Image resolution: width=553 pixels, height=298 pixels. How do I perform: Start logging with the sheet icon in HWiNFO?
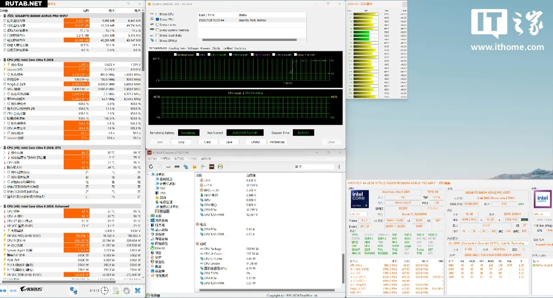pyautogui.click(x=116, y=290)
